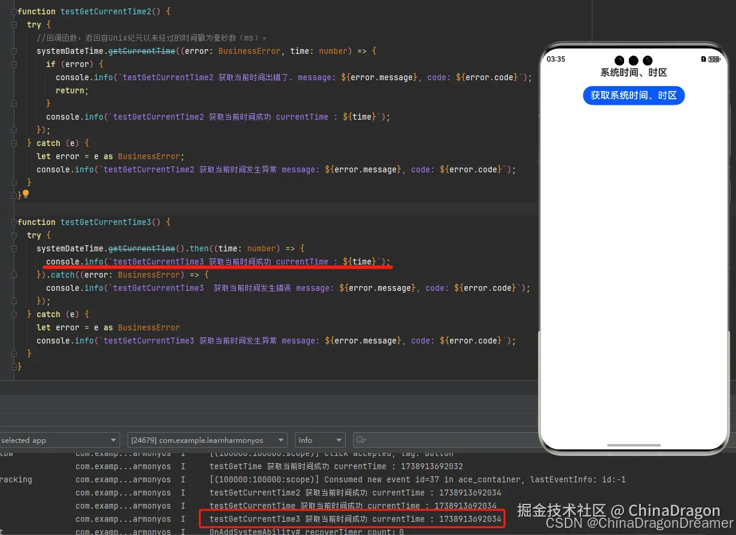Tap the 获取系统时间、时区 button on phone
The width and height of the screenshot is (736, 535).
(634, 95)
